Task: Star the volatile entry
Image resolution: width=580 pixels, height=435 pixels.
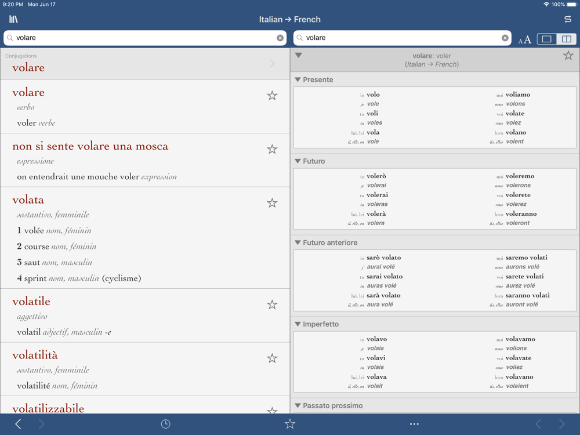Action: click(272, 305)
